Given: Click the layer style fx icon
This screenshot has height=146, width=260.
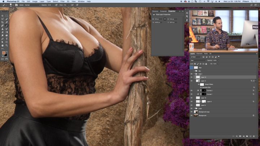Looking at the screenshot, I should point(237,136).
